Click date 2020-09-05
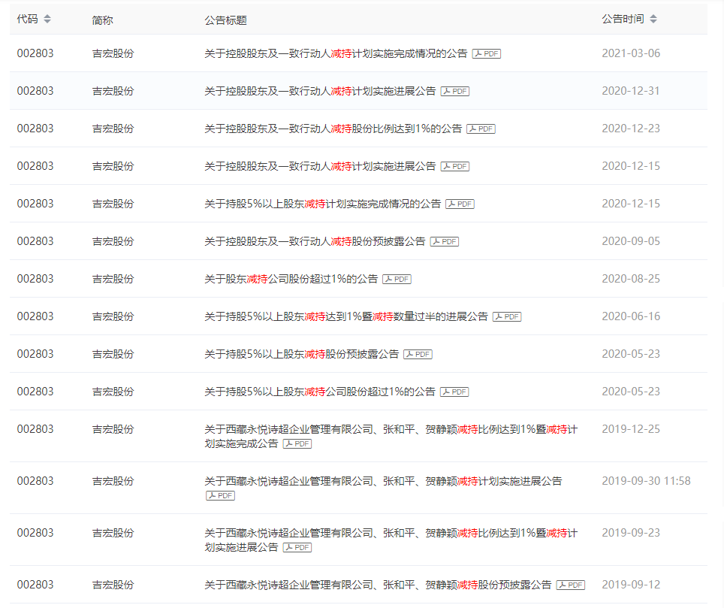724x608 pixels. coord(631,241)
